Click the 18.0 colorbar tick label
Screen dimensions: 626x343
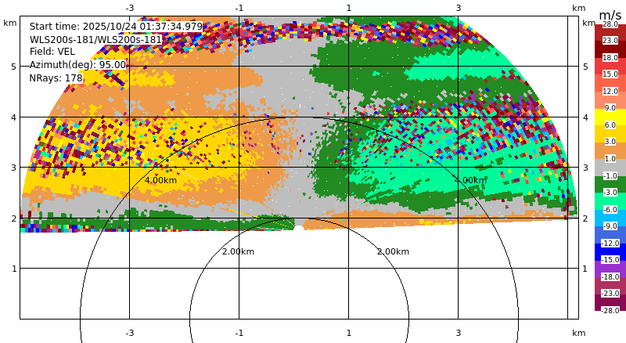610,58
